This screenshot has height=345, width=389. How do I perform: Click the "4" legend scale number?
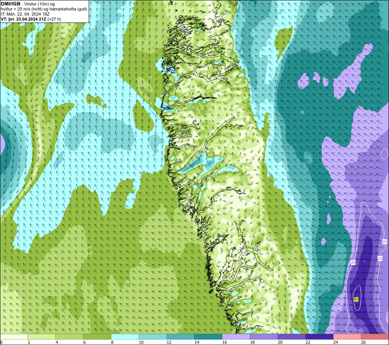pos(57,342)
